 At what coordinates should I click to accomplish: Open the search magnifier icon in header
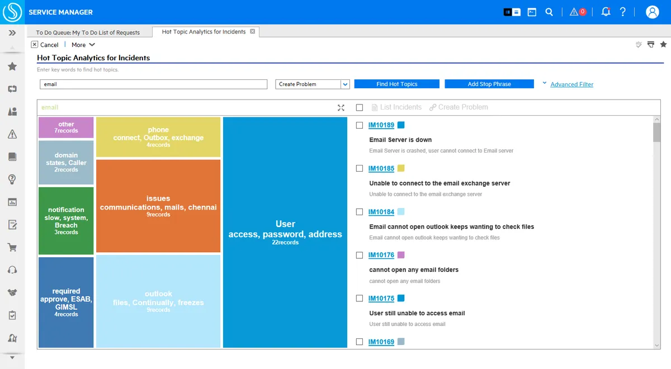(x=549, y=12)
